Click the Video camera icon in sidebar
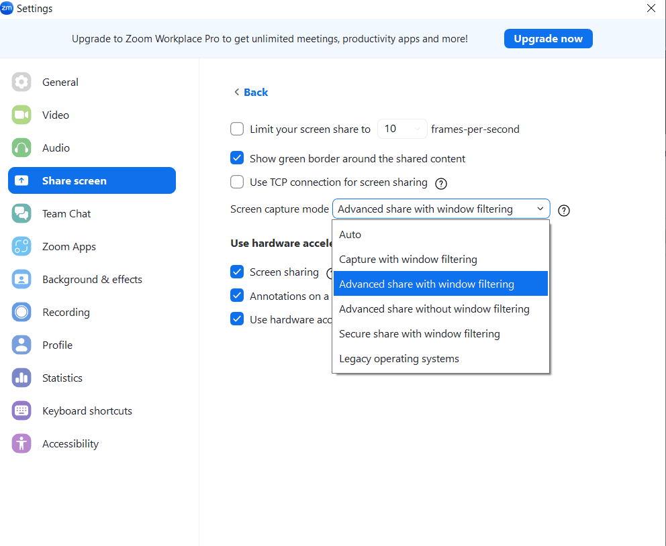 coord(21,115)
